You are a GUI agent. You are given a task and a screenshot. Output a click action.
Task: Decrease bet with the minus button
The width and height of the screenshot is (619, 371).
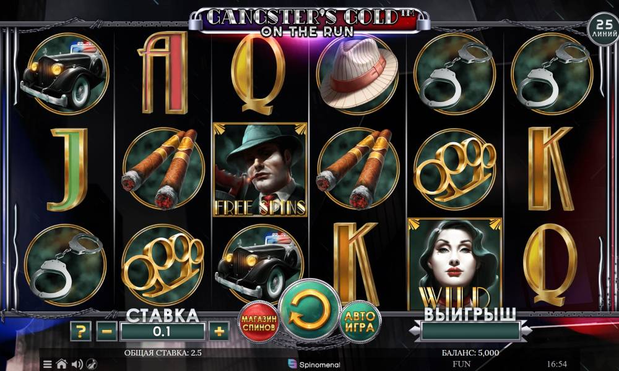106,331
